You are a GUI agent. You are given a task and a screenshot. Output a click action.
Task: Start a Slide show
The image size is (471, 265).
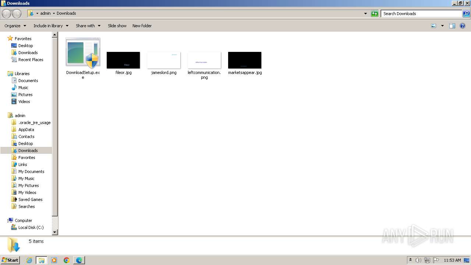pyautogui.click(x=117, y=26)
